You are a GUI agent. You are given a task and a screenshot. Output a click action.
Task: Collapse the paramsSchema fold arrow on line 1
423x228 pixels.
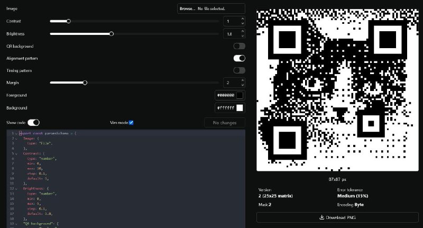[x=16, y=133]
